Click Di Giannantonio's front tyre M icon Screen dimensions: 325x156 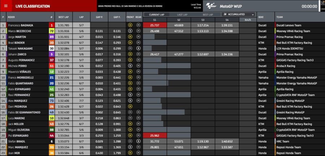130,112
